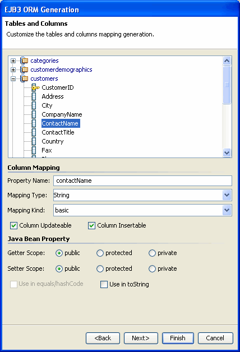Select the categories table row

pos(44,61)
